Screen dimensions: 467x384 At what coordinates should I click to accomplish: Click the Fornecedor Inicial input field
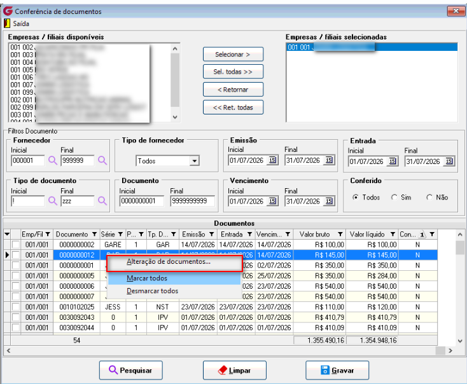pos(28,160)
